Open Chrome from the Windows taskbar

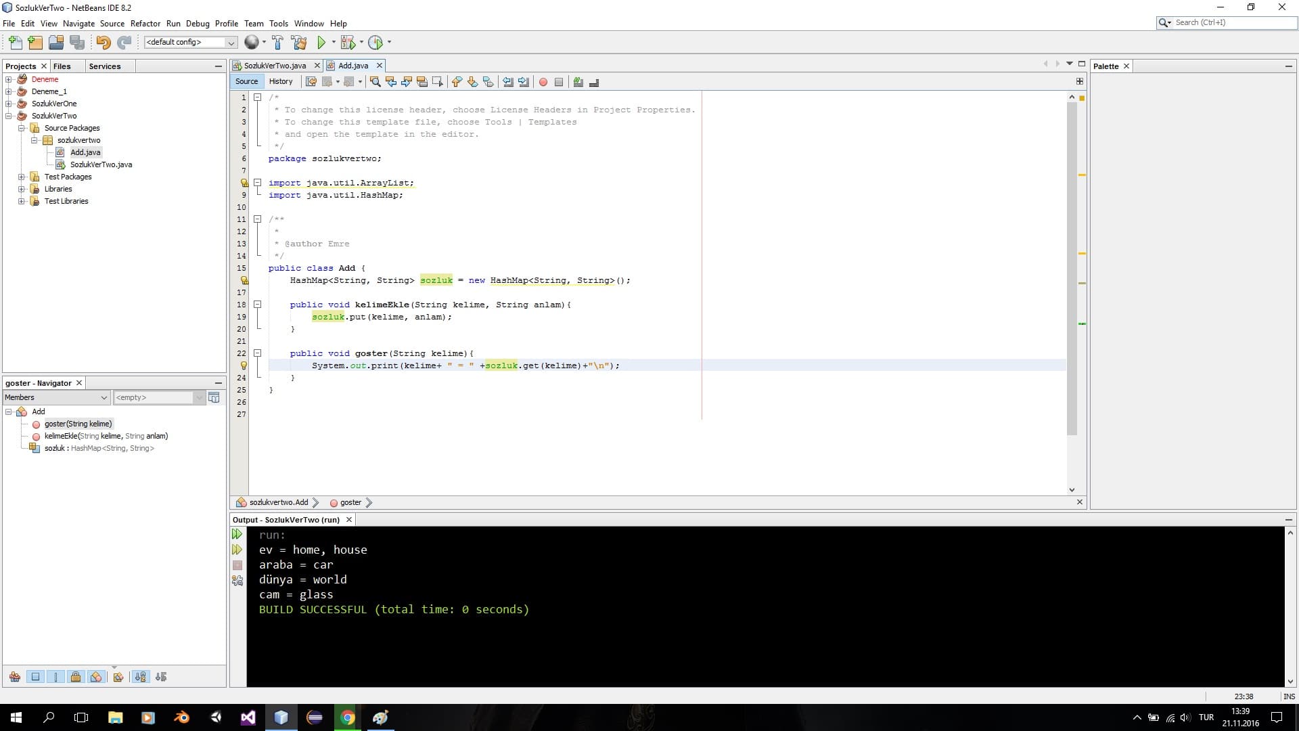click(x=347, y=717)
